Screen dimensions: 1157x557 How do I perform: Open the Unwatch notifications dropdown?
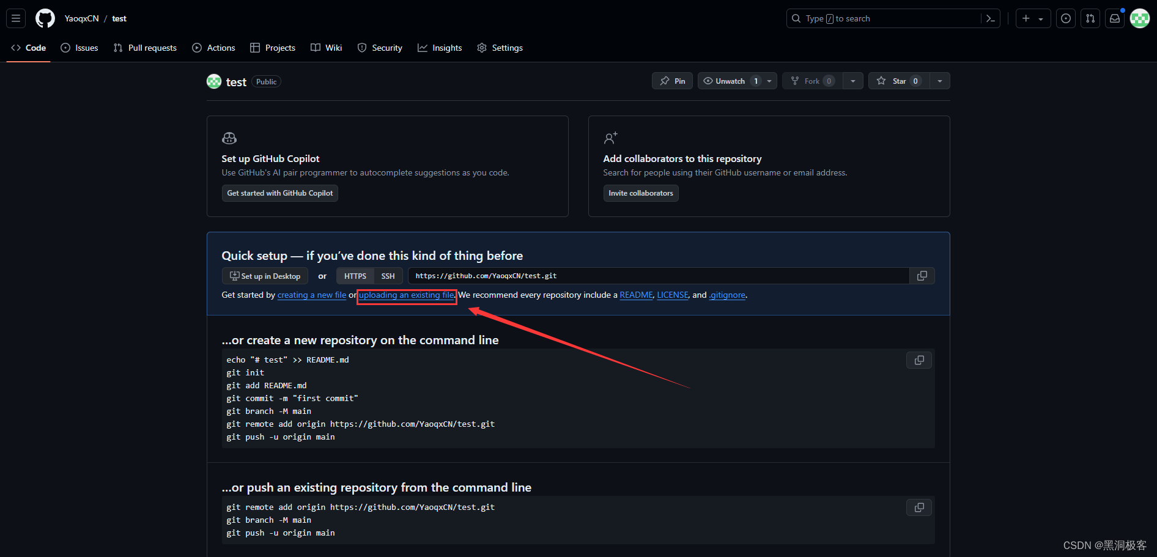737,81
